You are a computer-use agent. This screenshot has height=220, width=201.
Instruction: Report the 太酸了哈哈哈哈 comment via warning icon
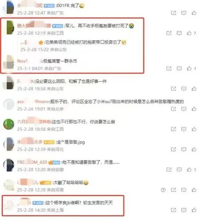(163, 190)
